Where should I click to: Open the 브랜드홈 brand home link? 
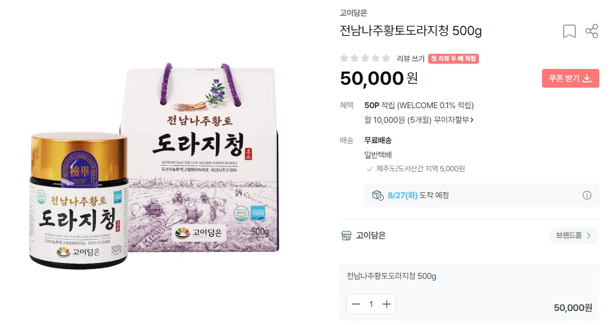click(574, 236)
